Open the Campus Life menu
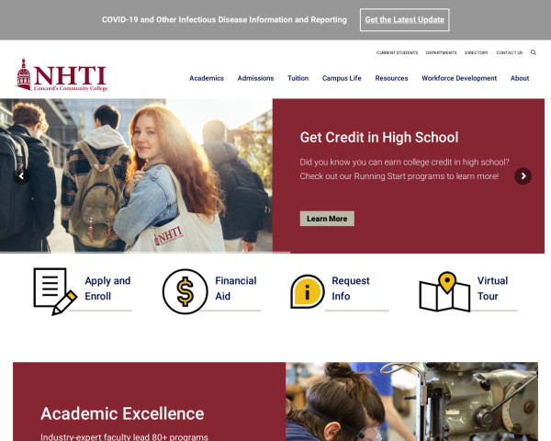Viewport: 551px width, 441px height. pyautogui.click(x=342, y=78)
